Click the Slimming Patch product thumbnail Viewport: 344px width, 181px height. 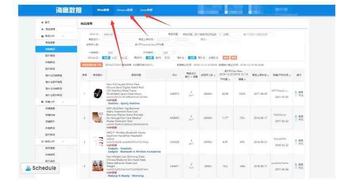[x=98, y=166]
